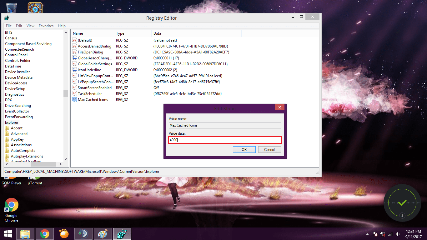Select the Google Chrome desktop shortcut
427x240 pixels.
[x=12, y=210]
